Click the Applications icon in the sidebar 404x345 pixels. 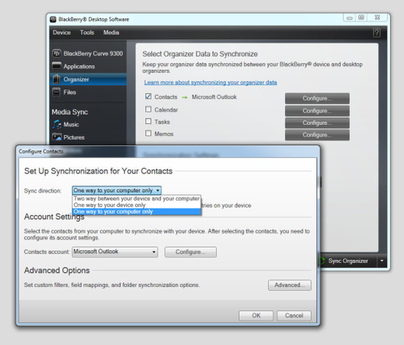point(57,66)
